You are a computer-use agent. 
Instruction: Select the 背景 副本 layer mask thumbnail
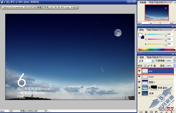coord(154,88)
